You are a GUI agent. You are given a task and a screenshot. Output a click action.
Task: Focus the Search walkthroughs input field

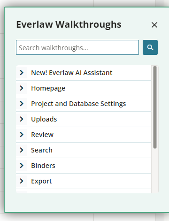tap(77, 47)
